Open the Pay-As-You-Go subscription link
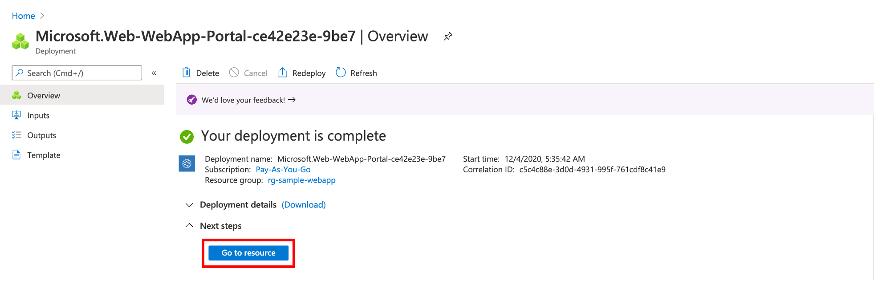Screen dimensions: 886x293 (283, 170)
